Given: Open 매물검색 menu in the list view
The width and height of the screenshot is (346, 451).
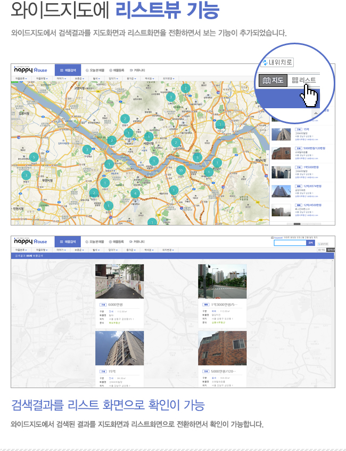Looking at the screenshot, I should coord(68,241).
